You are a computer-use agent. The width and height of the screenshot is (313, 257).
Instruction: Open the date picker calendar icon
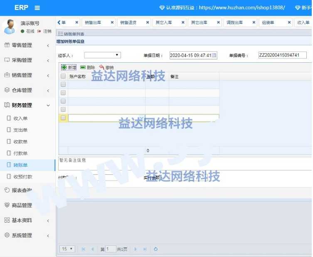point(214,55)
